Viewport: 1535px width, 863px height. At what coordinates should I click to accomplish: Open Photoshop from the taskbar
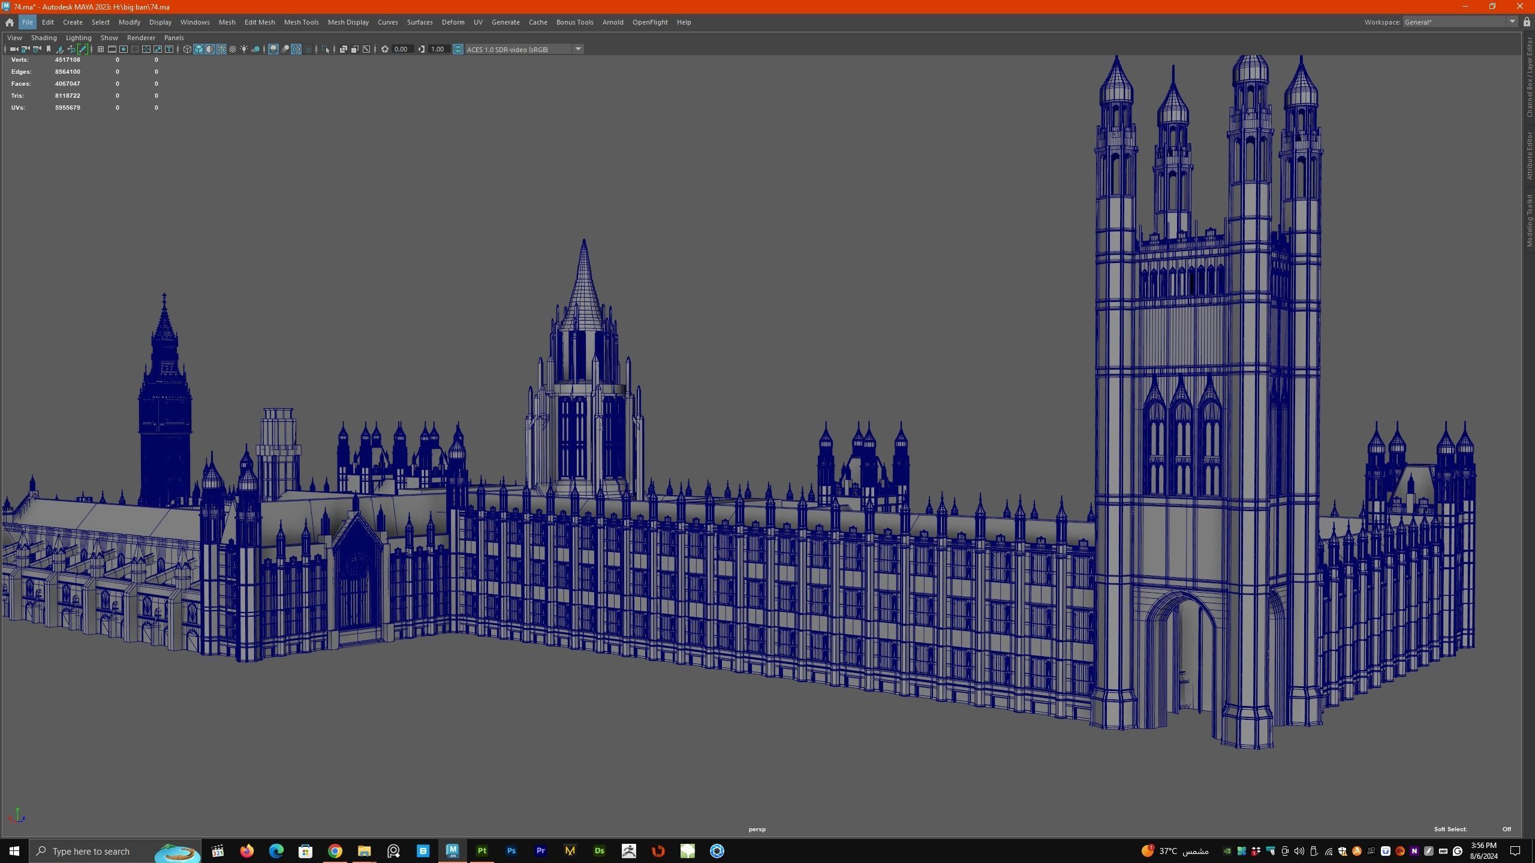coord(511,851)
